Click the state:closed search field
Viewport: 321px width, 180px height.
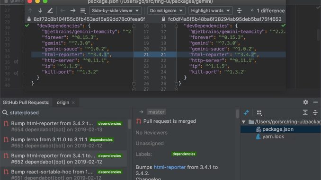68,112
